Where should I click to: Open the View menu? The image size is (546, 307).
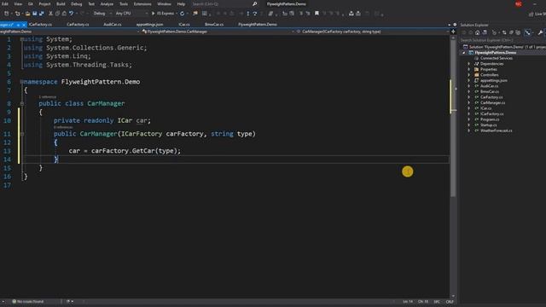[x=18, y=3]
